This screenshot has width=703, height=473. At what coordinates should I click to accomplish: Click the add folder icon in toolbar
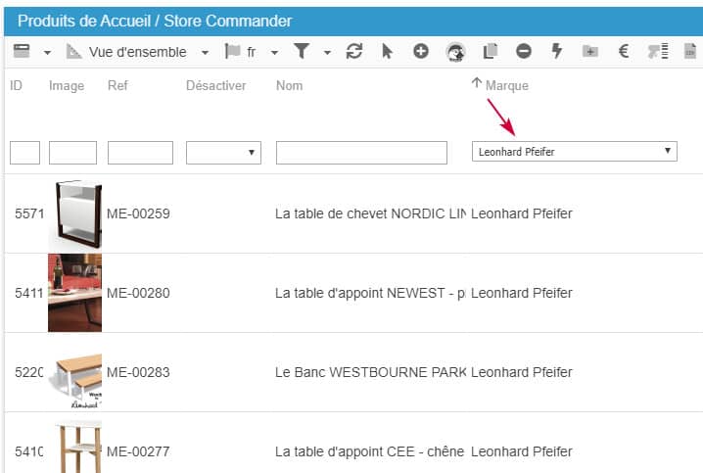tap(589, 52)
